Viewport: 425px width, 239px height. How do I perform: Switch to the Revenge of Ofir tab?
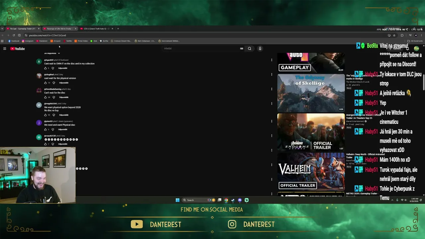pyautogui.click(x=60, y=29)
